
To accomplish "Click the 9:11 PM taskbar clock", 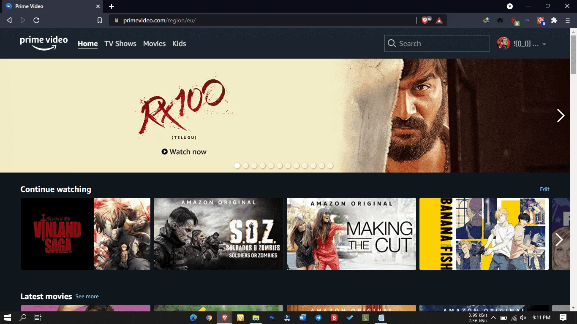I will [541, 318].
